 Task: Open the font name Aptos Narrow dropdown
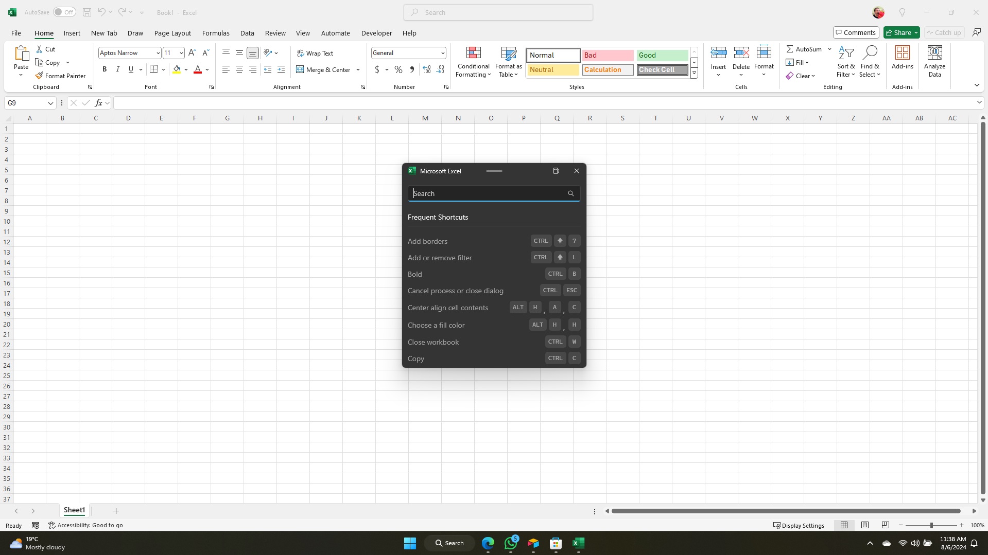[158, 53]
